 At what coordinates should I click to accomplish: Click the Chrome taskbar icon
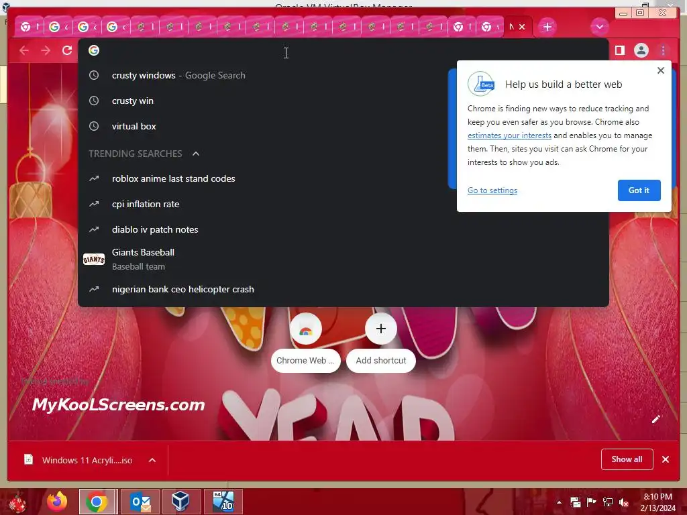click(x=97, y=502)
